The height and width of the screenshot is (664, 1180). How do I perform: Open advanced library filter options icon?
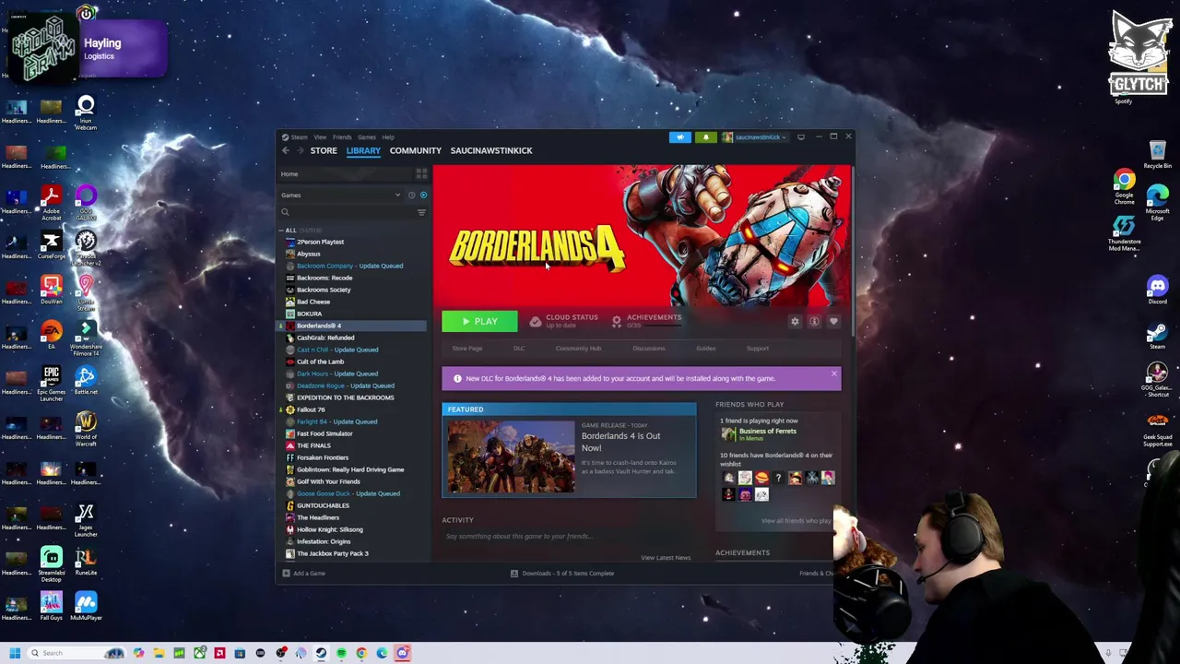click(x=421, y=212)
